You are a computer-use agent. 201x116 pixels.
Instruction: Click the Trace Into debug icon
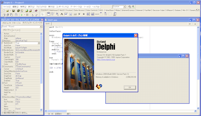(x=32, y=15)
